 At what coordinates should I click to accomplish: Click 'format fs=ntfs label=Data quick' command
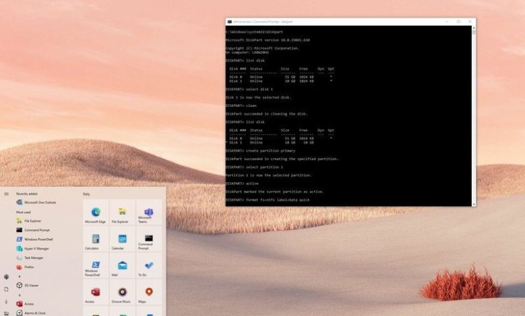coord(267,200)
